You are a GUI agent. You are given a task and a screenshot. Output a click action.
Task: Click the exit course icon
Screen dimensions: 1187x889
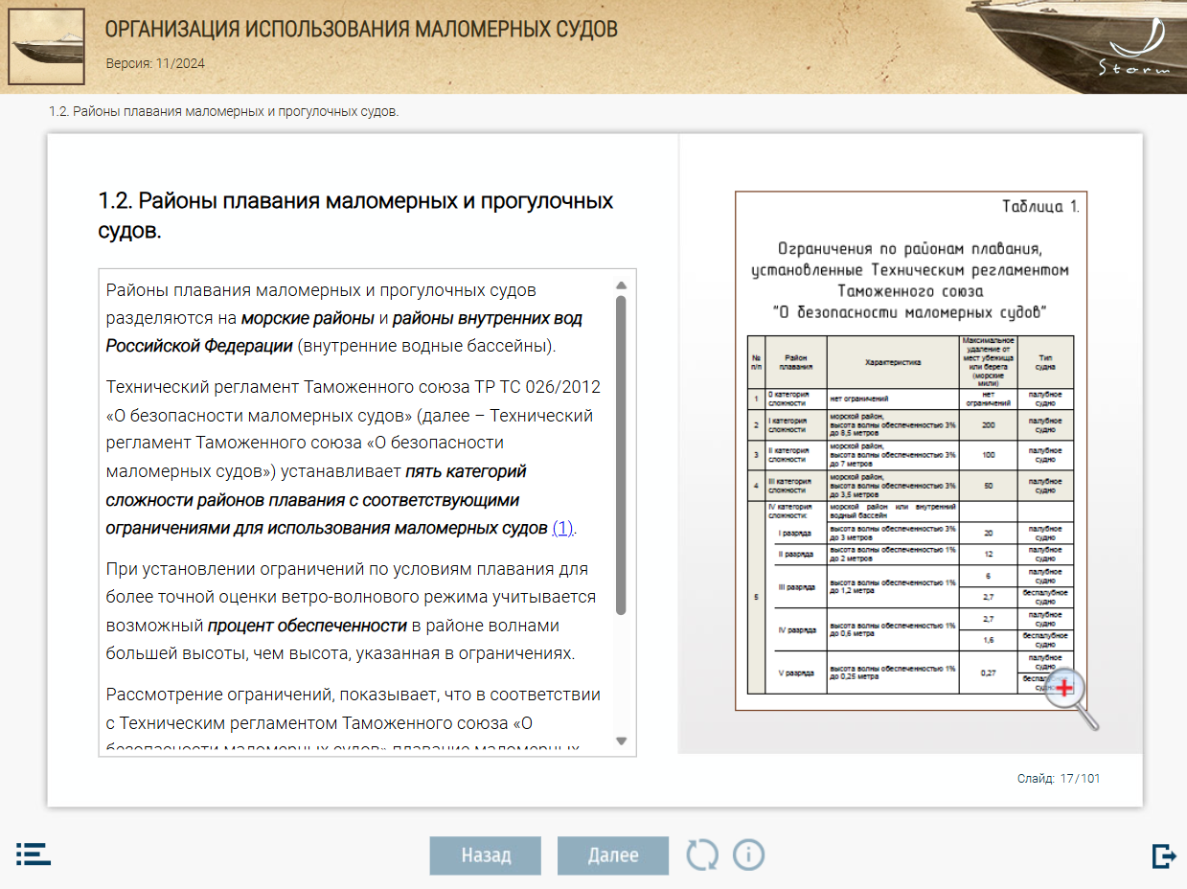tap(1164, 855)
